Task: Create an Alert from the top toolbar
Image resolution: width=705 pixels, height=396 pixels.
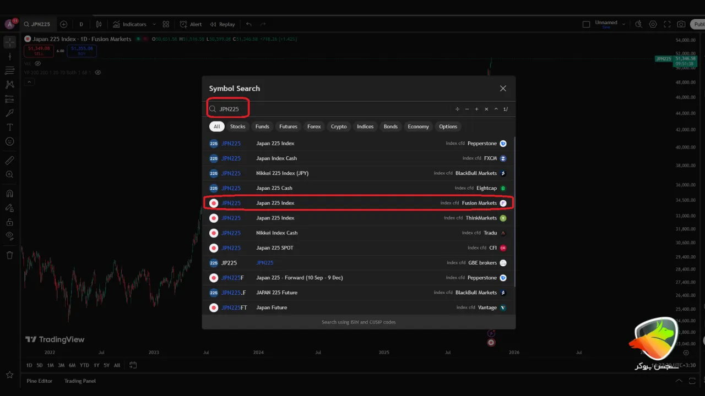Action: click(191, 24)
